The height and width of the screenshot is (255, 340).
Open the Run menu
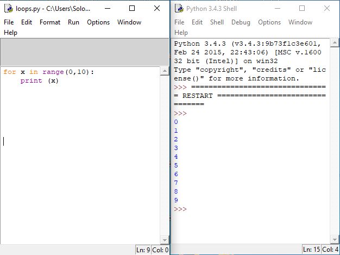pyautogui.click(x=73, y=22)
